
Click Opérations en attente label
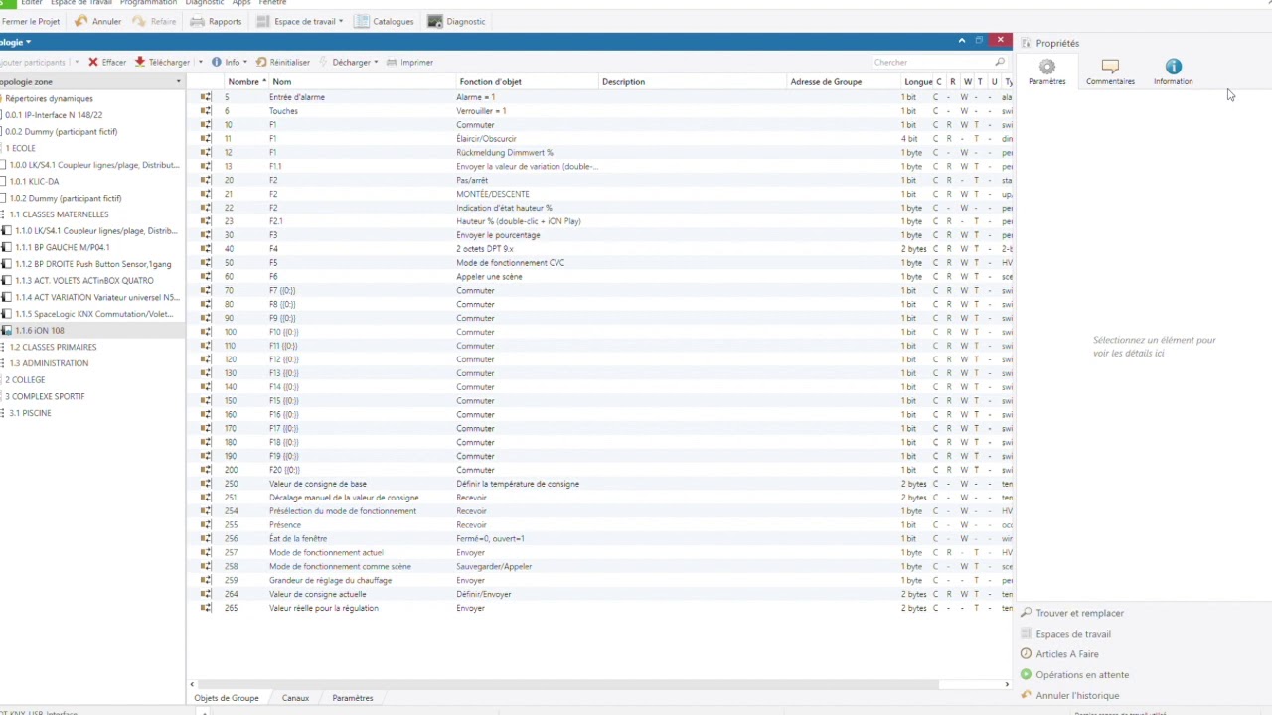pos(1082,675)
